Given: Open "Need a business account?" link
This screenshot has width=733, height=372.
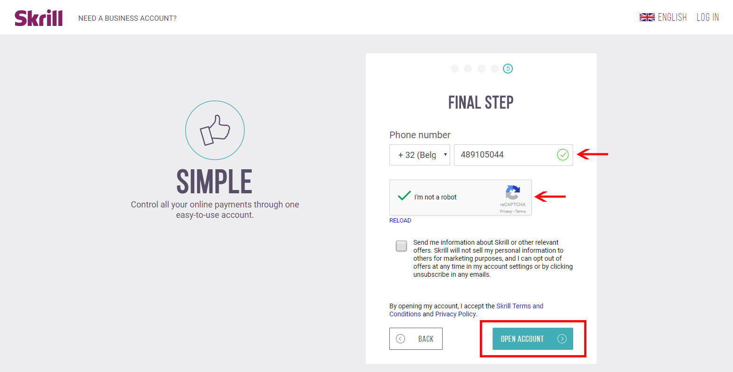Looking at the screenshot, I should [127, 18].
